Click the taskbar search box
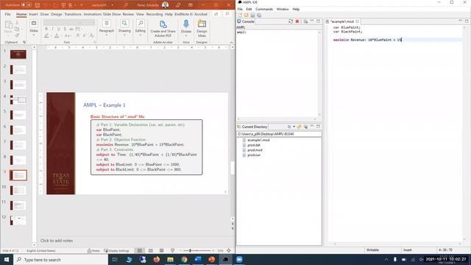The image size is (471, 265). click(x=60, y=260)
